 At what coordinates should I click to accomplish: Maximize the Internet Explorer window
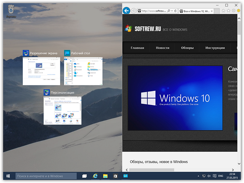(x=227, y=5)
